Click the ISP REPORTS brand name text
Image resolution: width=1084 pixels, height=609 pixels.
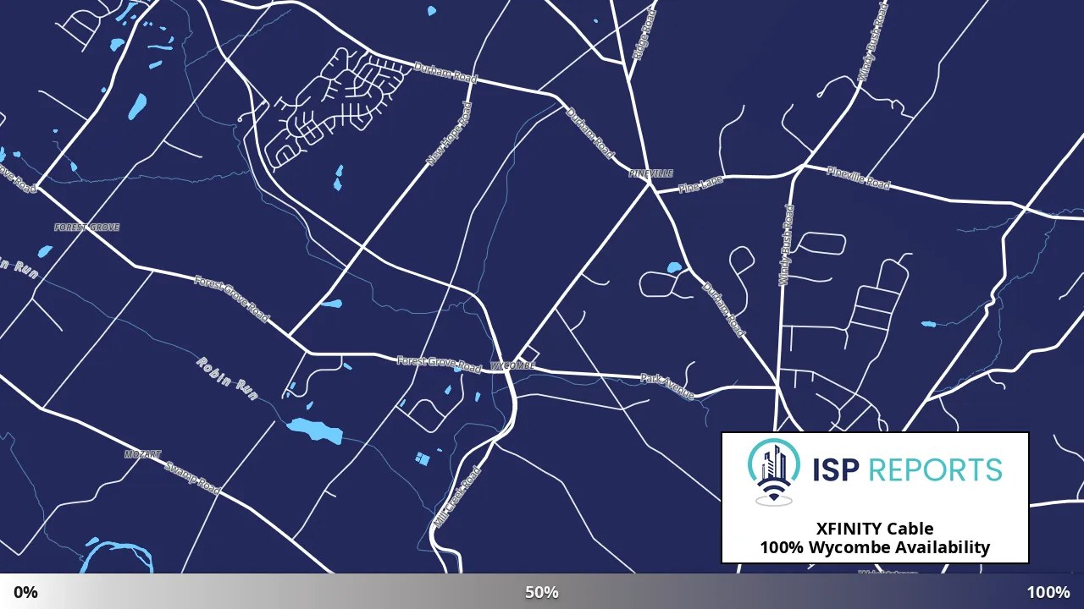click(907, 469)
